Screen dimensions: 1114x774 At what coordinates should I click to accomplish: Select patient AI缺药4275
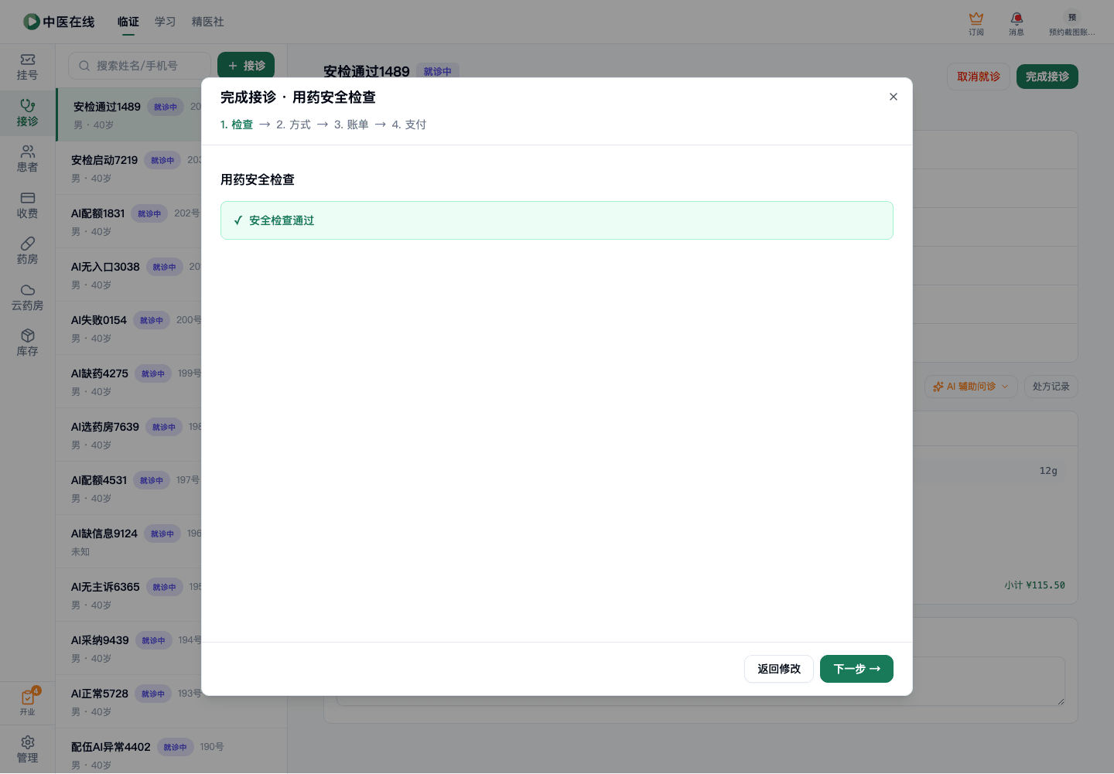click(128, 381)
